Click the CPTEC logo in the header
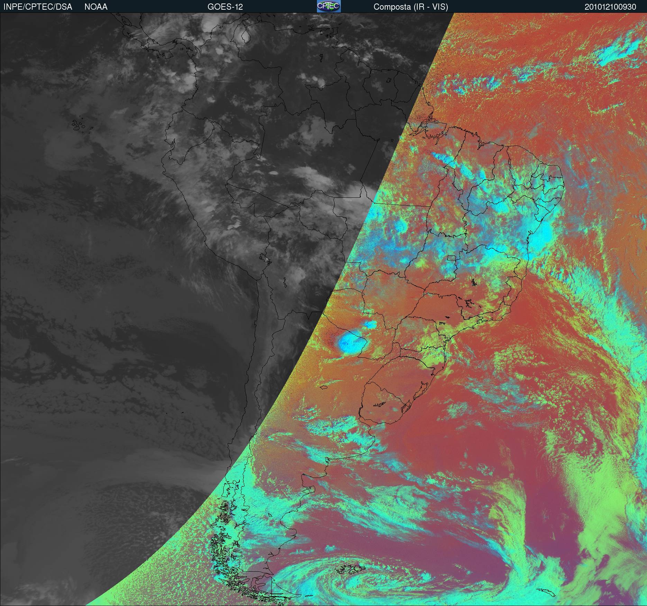The width and height of the screenshot is (647, 606). point(329,6)
